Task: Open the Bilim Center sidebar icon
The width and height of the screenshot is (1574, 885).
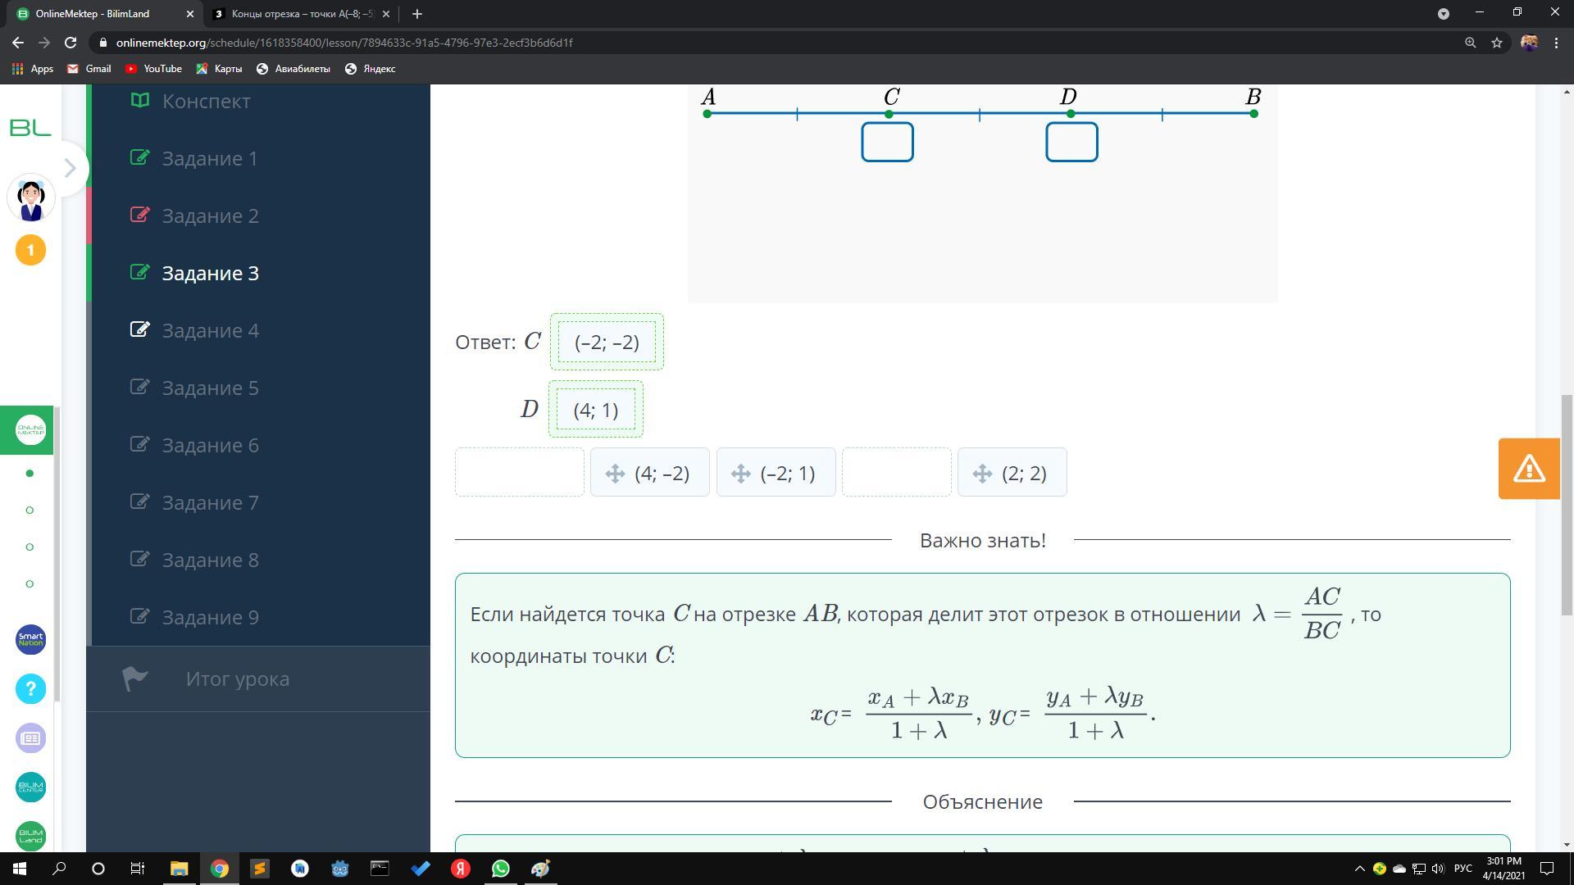Action: (x=30, y=787)
